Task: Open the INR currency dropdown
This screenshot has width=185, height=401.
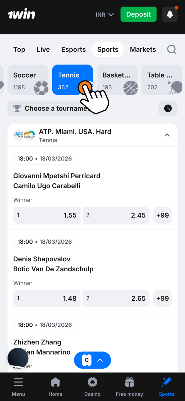Action: point(105,14)
